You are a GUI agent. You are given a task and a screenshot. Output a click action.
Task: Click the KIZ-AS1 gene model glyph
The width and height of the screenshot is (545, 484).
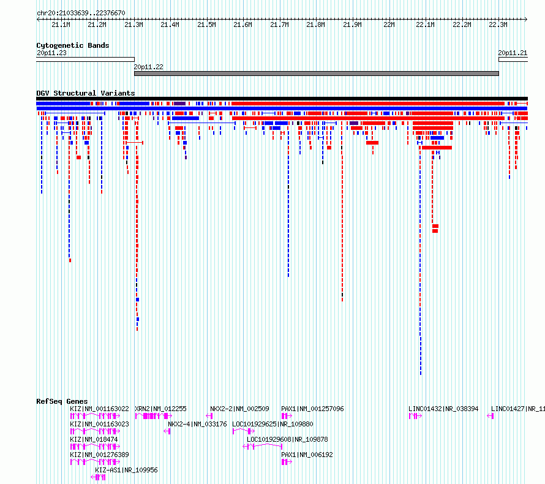pyautogui.click(x=98, y=477)
